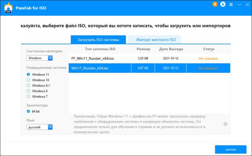Select 64 bit architecture option
The width and height of the screenshot is (252, 156).
[x=28, y=111]
